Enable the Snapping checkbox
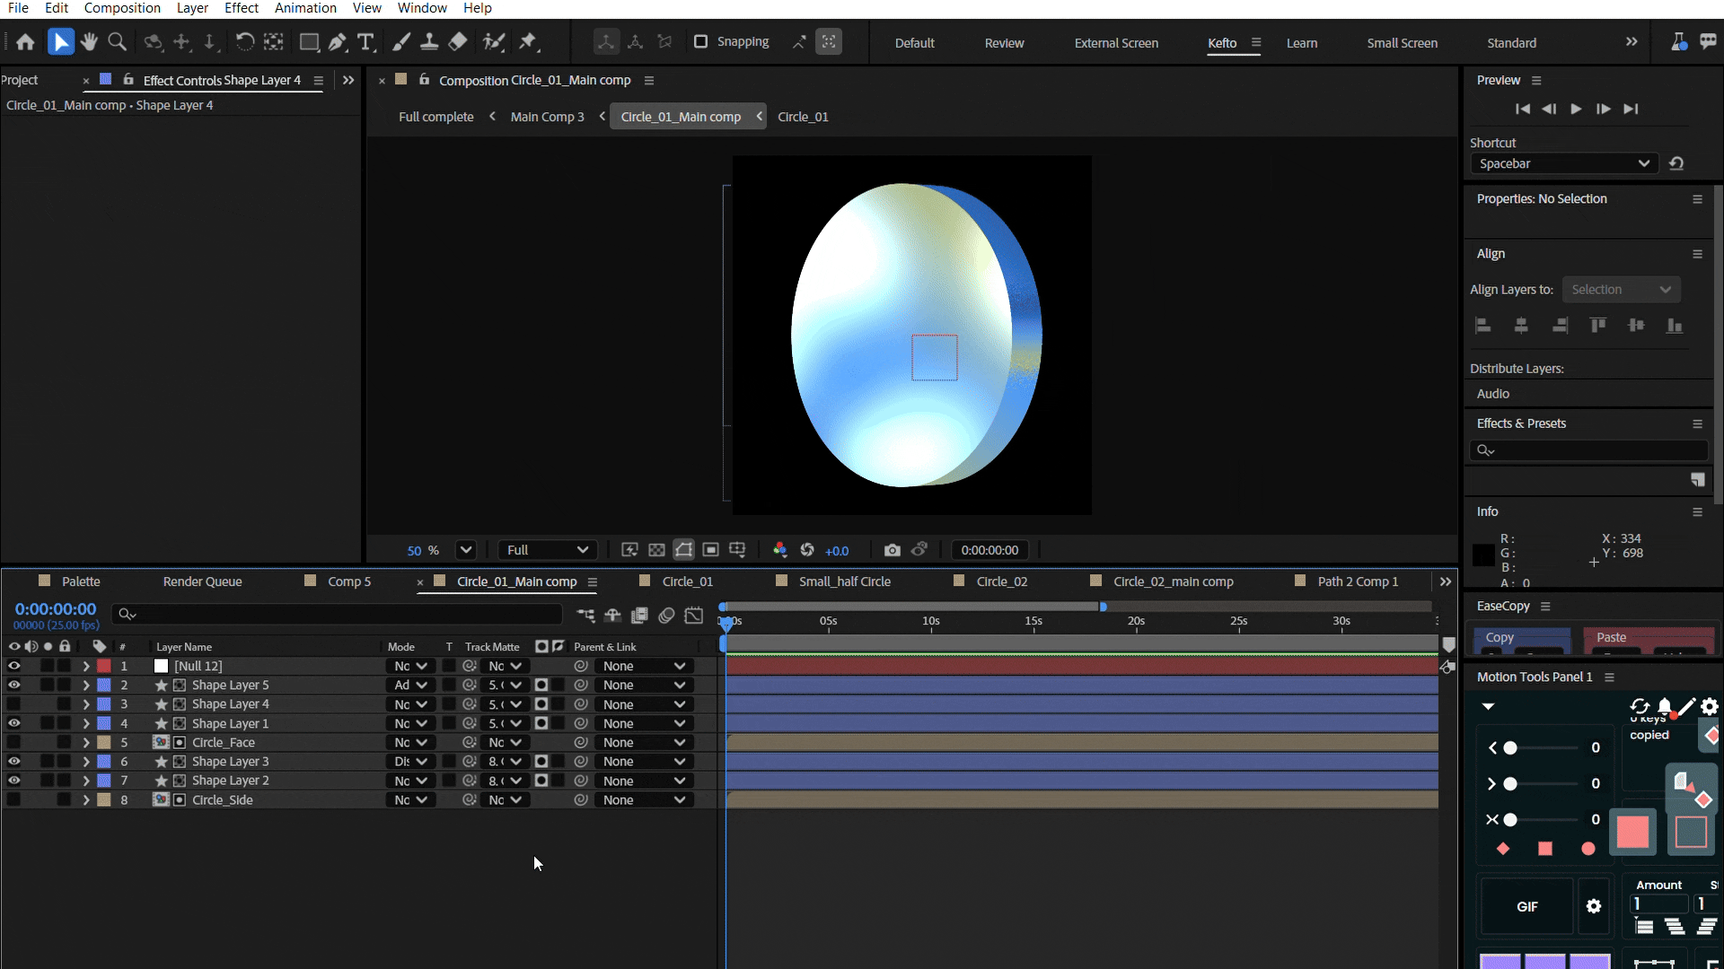1724x969 pixels. 701,42
